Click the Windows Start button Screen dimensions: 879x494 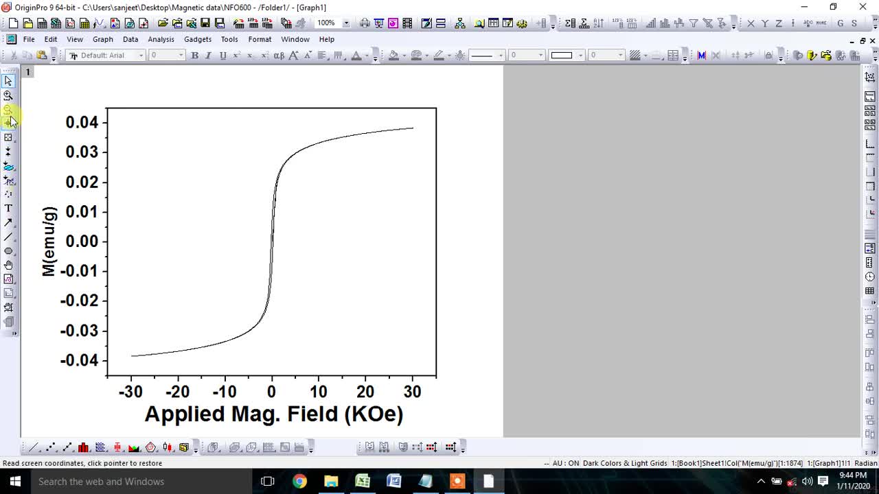(x=15, y=482)
